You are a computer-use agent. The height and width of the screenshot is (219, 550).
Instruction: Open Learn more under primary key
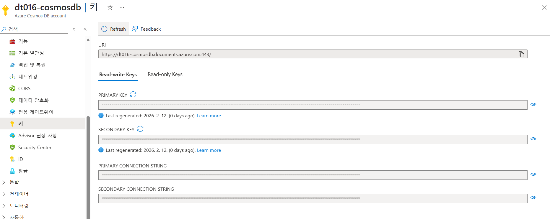pos(209,116)
